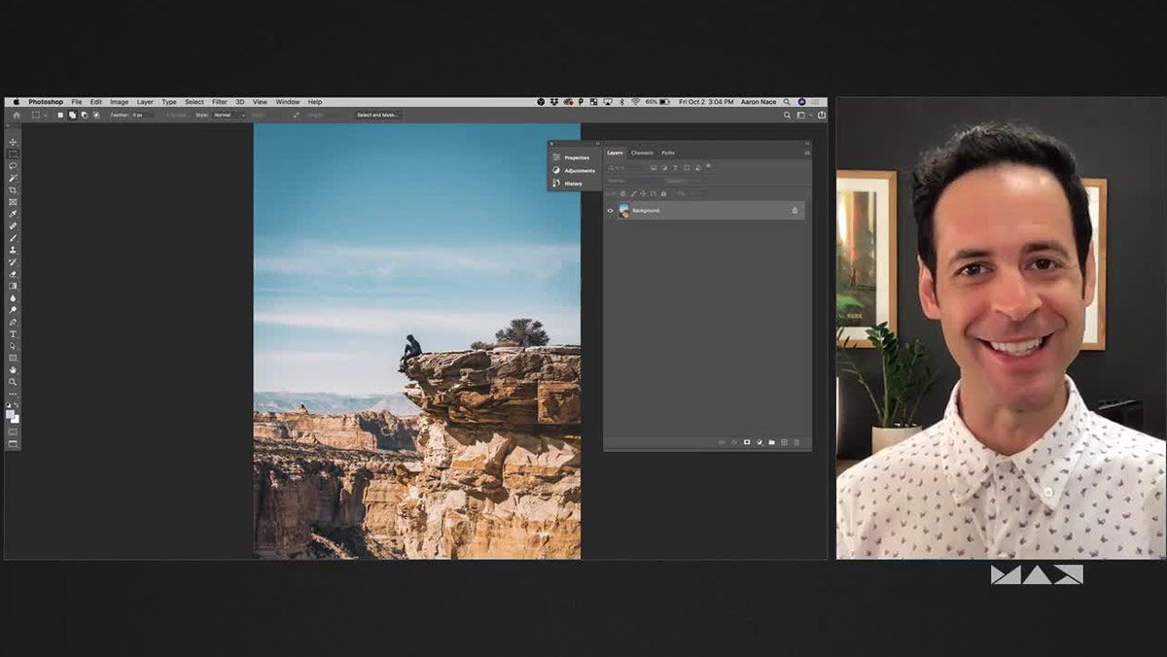
Task: Select the History Brush tool
Action: tap(13, 261)
